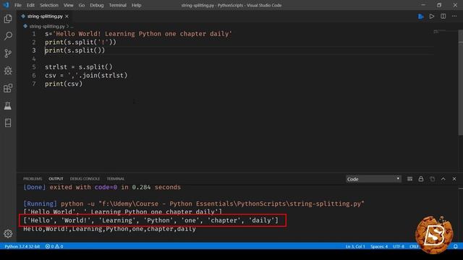Open the Code output channel dropdown
The image size is (463, 260).
pyautogui.click(x=373, y=179)
